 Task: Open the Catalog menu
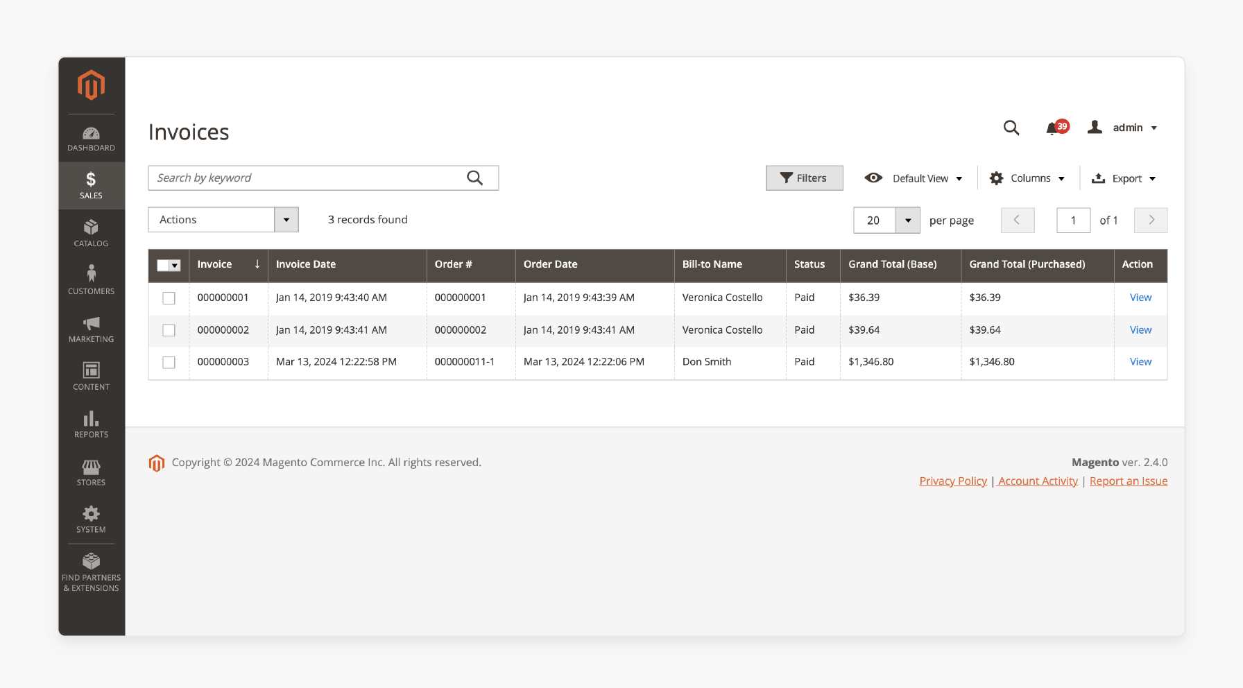tap(92, 234)
